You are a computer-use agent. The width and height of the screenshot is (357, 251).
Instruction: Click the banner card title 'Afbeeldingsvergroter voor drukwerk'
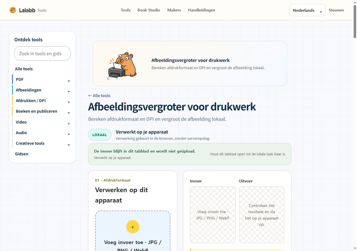click(x=190, y=60)
